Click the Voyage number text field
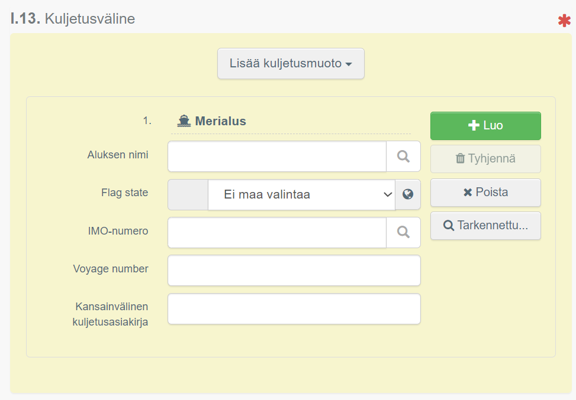Screen dimensions: 576x400 [x=294, y=270]
